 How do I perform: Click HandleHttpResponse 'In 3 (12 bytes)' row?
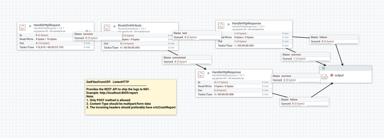coord(234,82)
